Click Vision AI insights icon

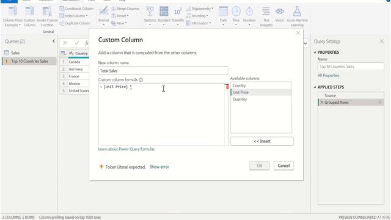280,11
